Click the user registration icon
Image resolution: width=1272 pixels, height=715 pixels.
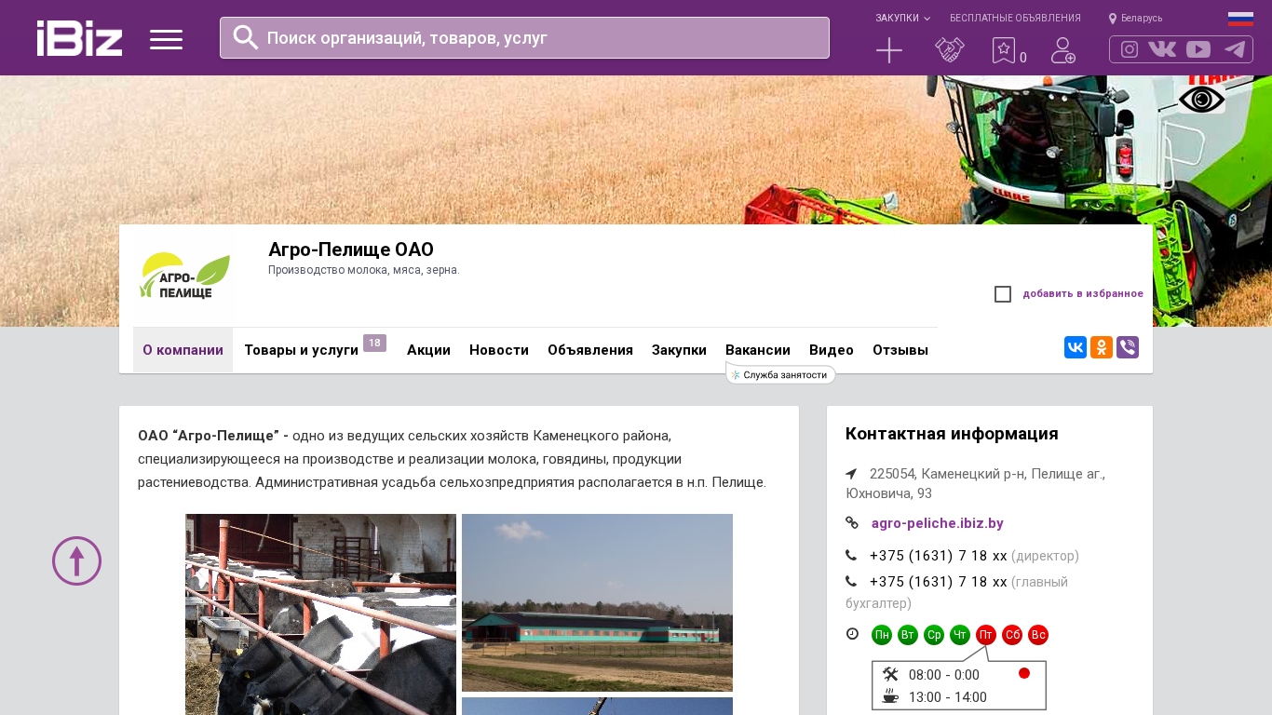coord(1062,50)
